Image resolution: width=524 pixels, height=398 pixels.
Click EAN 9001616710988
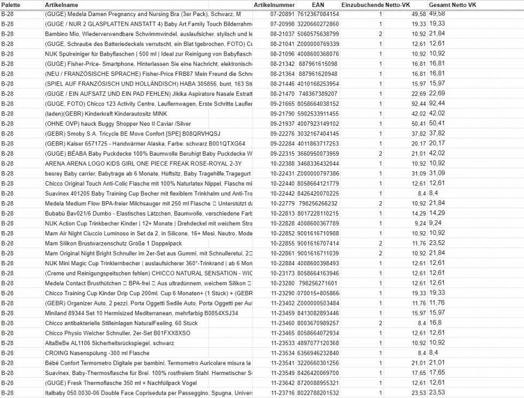318,233
